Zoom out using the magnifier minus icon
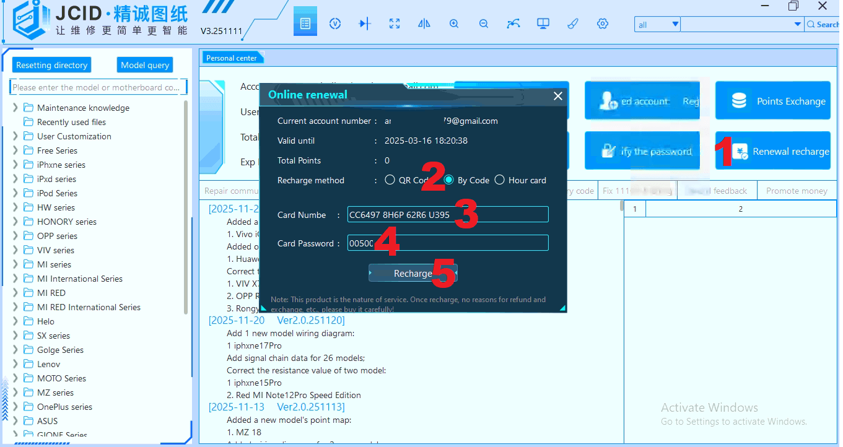This screenshot has width=843, height=447. [x=484, y=24]
